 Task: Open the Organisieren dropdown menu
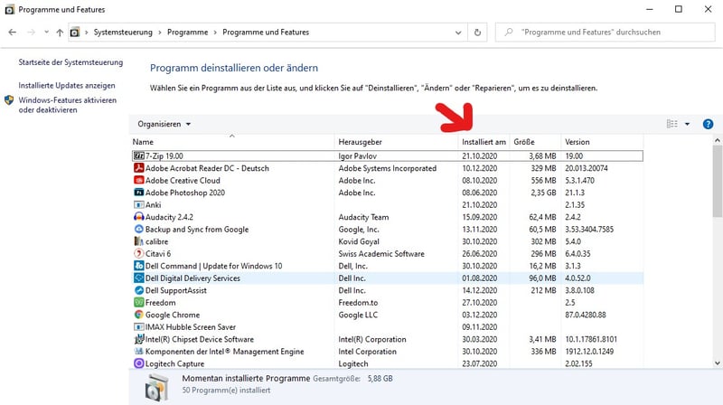(164, 124)
